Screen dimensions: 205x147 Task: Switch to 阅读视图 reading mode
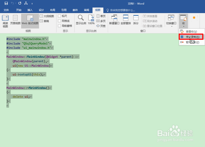click(x=5, y=21)
